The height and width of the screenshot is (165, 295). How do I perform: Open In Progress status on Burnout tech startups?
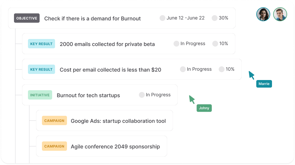[158, 95]
